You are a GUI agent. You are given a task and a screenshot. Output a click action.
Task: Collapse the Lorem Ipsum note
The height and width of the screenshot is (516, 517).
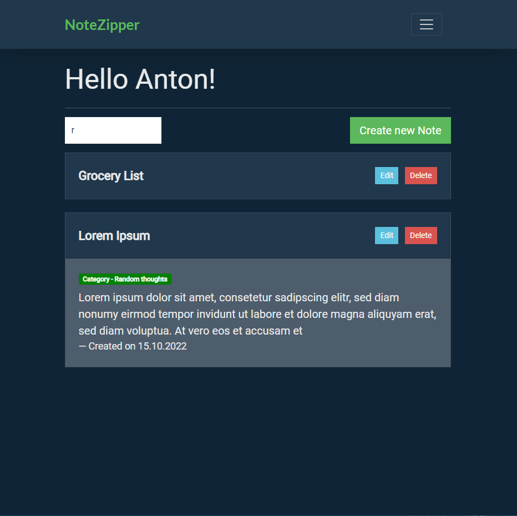[114, 236]
